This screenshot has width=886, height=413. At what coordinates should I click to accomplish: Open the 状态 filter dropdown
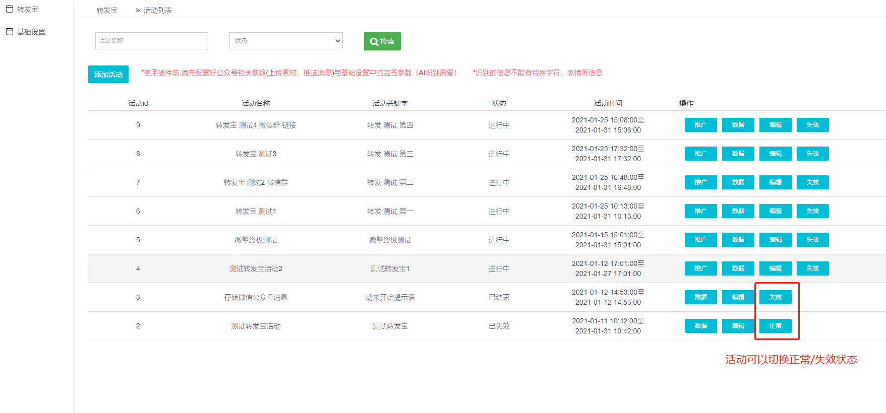point(286,41)
